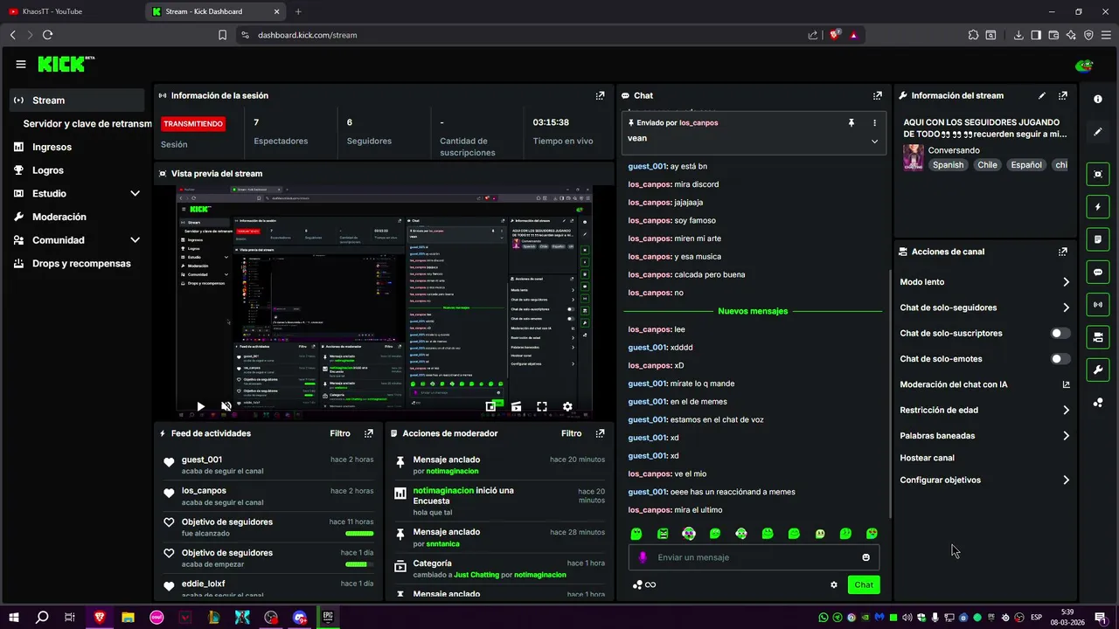Click the Spanish tag chip

tap(948, 165)
